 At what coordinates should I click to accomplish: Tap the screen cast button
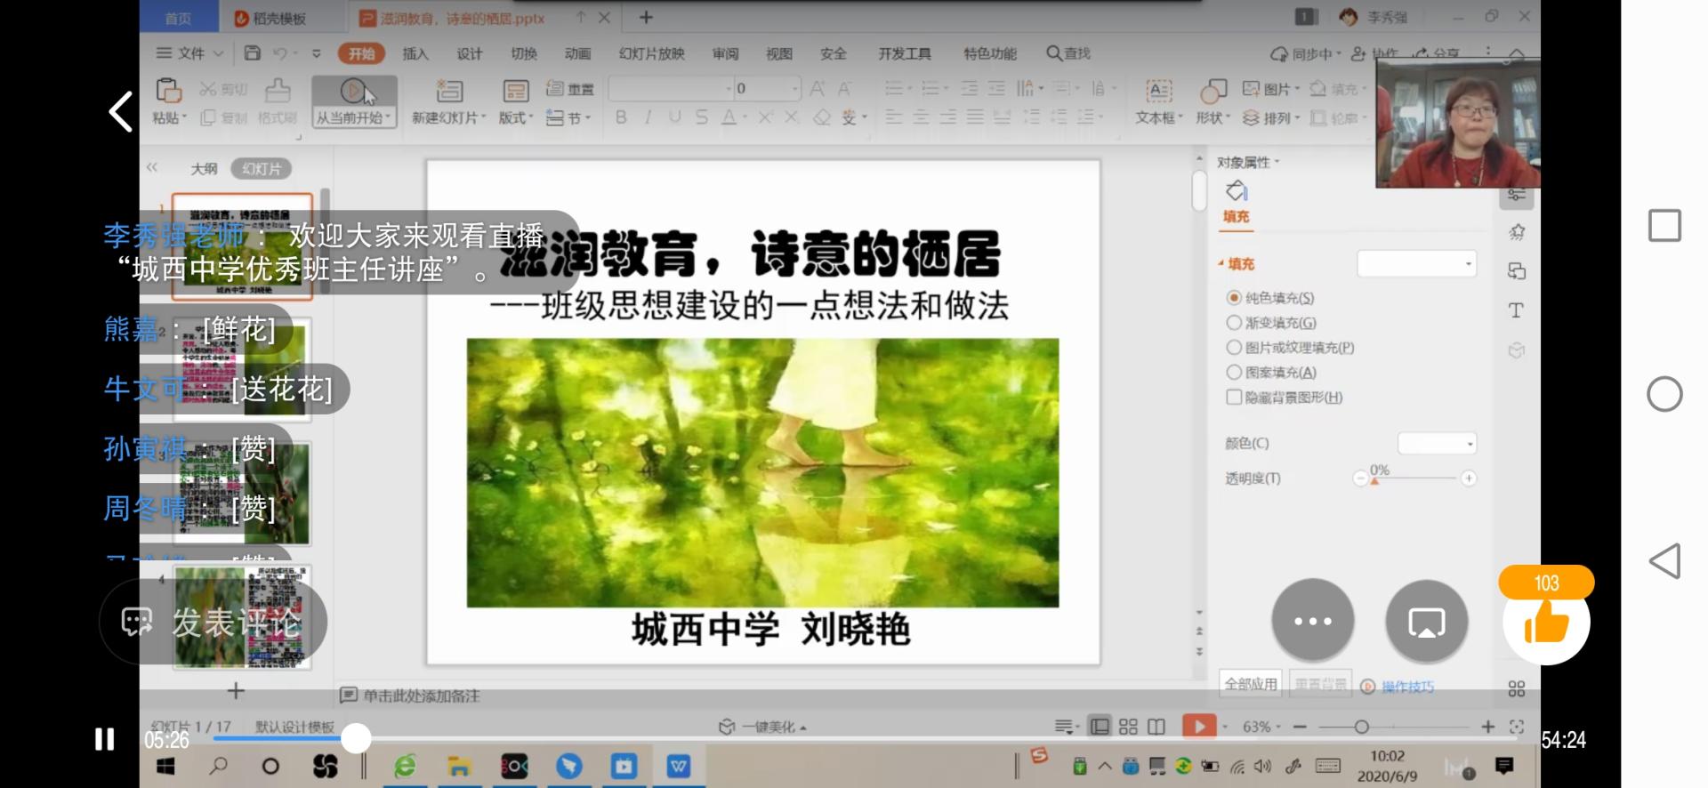coord(1427,621)
